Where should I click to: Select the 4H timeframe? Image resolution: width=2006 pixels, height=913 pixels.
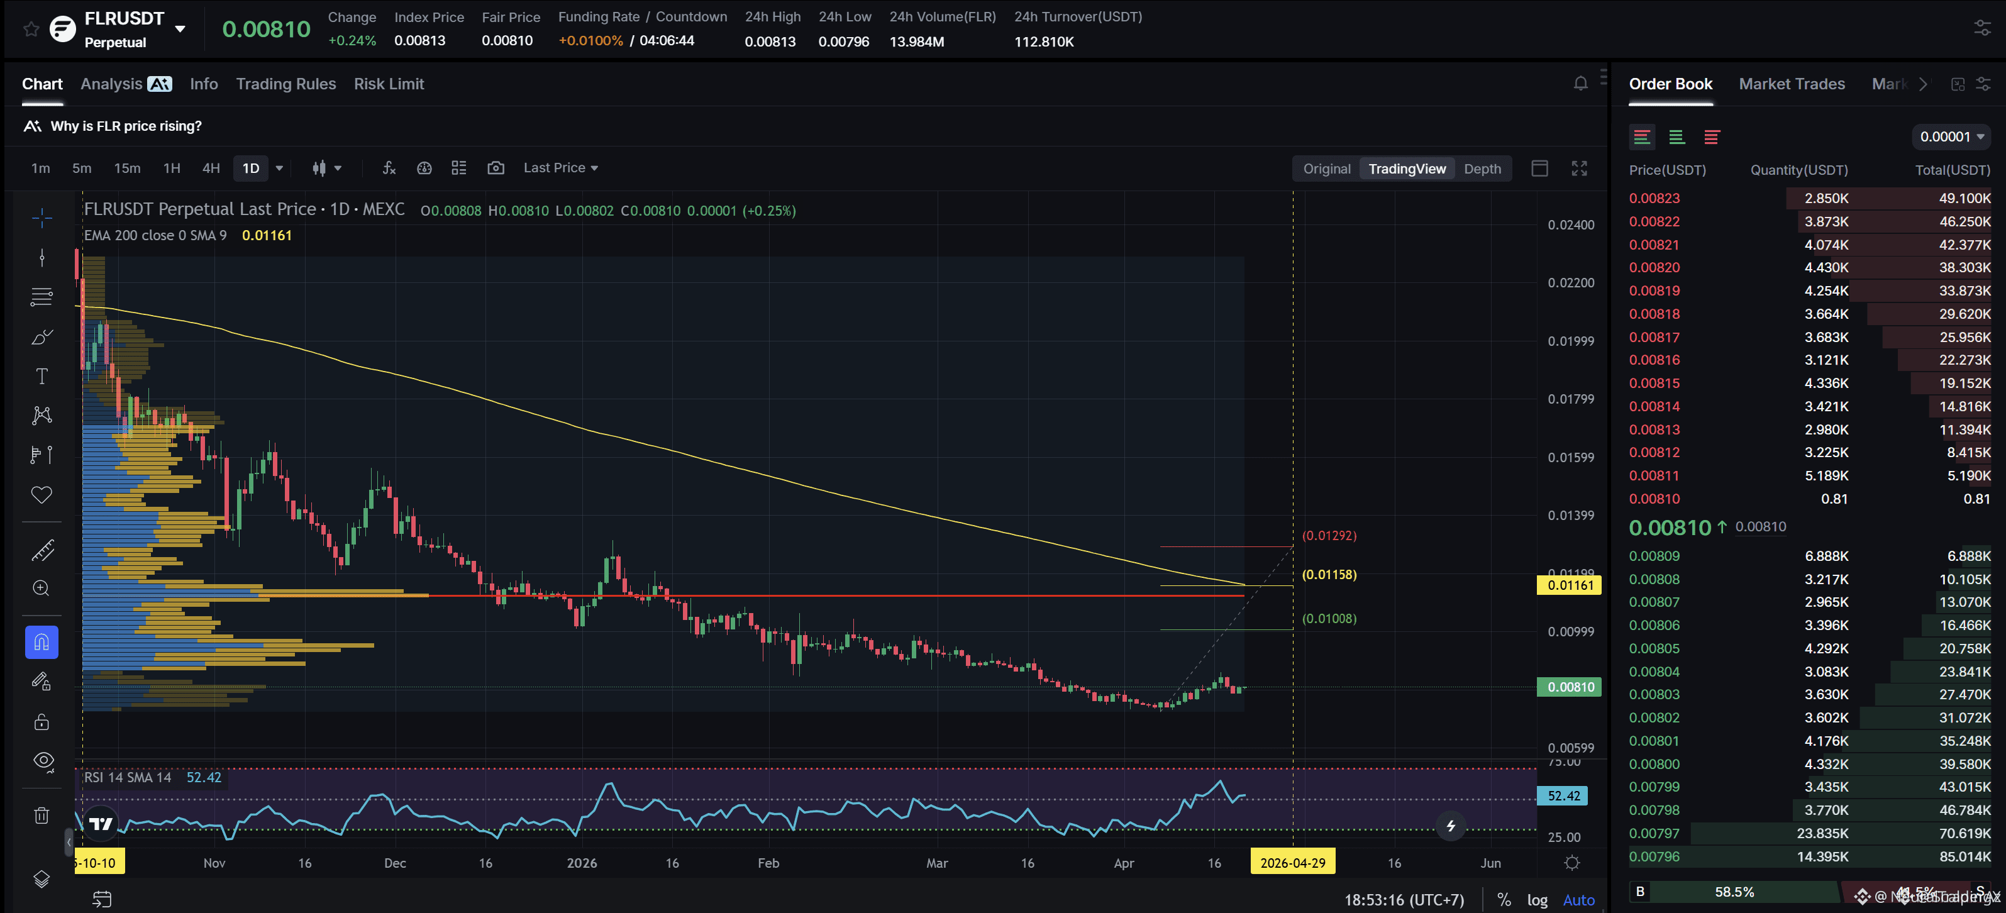pyautogui.click(x=211, y=168)
